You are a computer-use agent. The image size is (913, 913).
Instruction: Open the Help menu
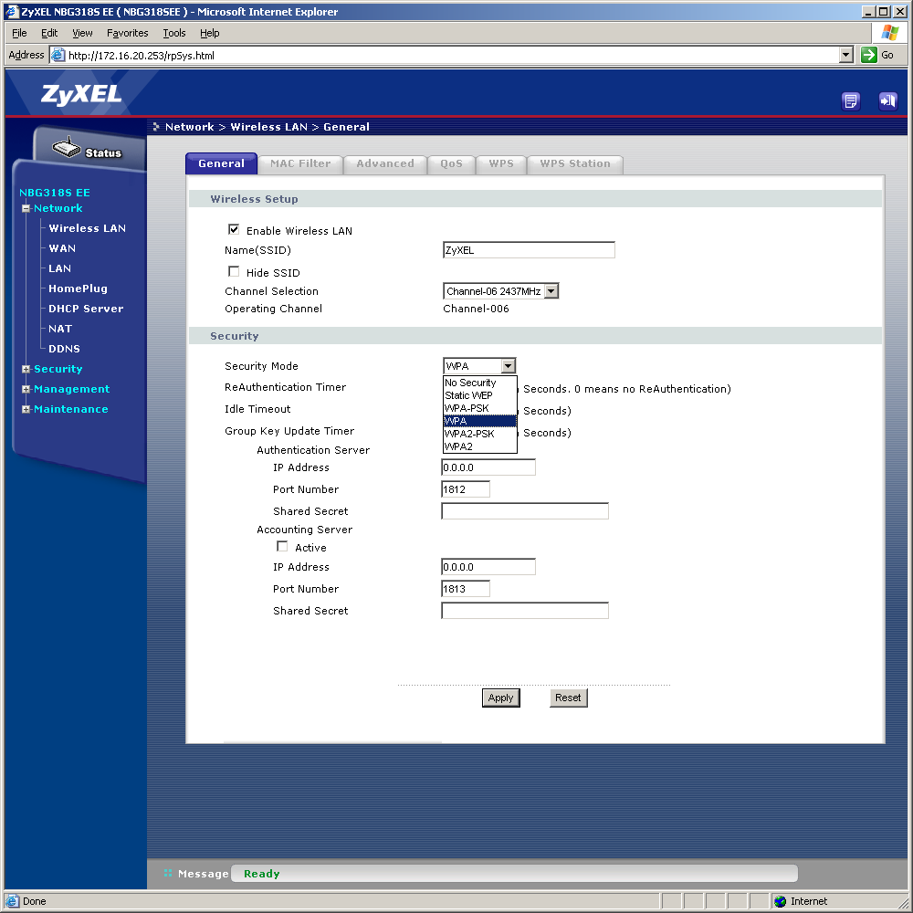pos(210,33)
